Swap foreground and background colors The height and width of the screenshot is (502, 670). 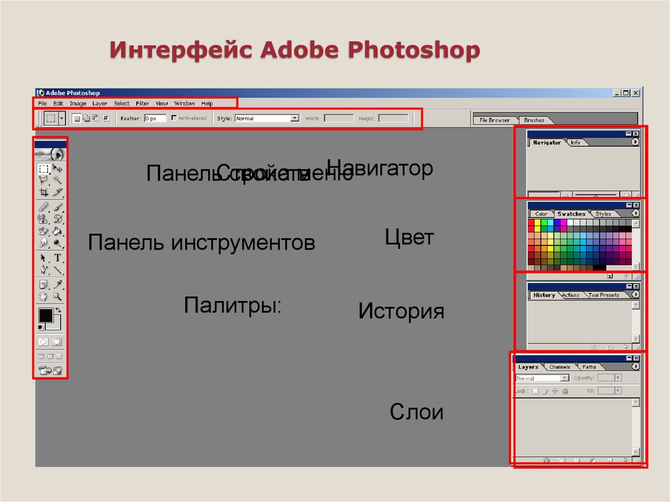58,310
